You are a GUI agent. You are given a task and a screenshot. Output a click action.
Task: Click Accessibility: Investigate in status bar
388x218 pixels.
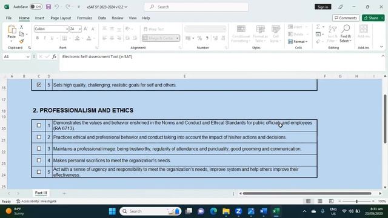coord(36,201)
